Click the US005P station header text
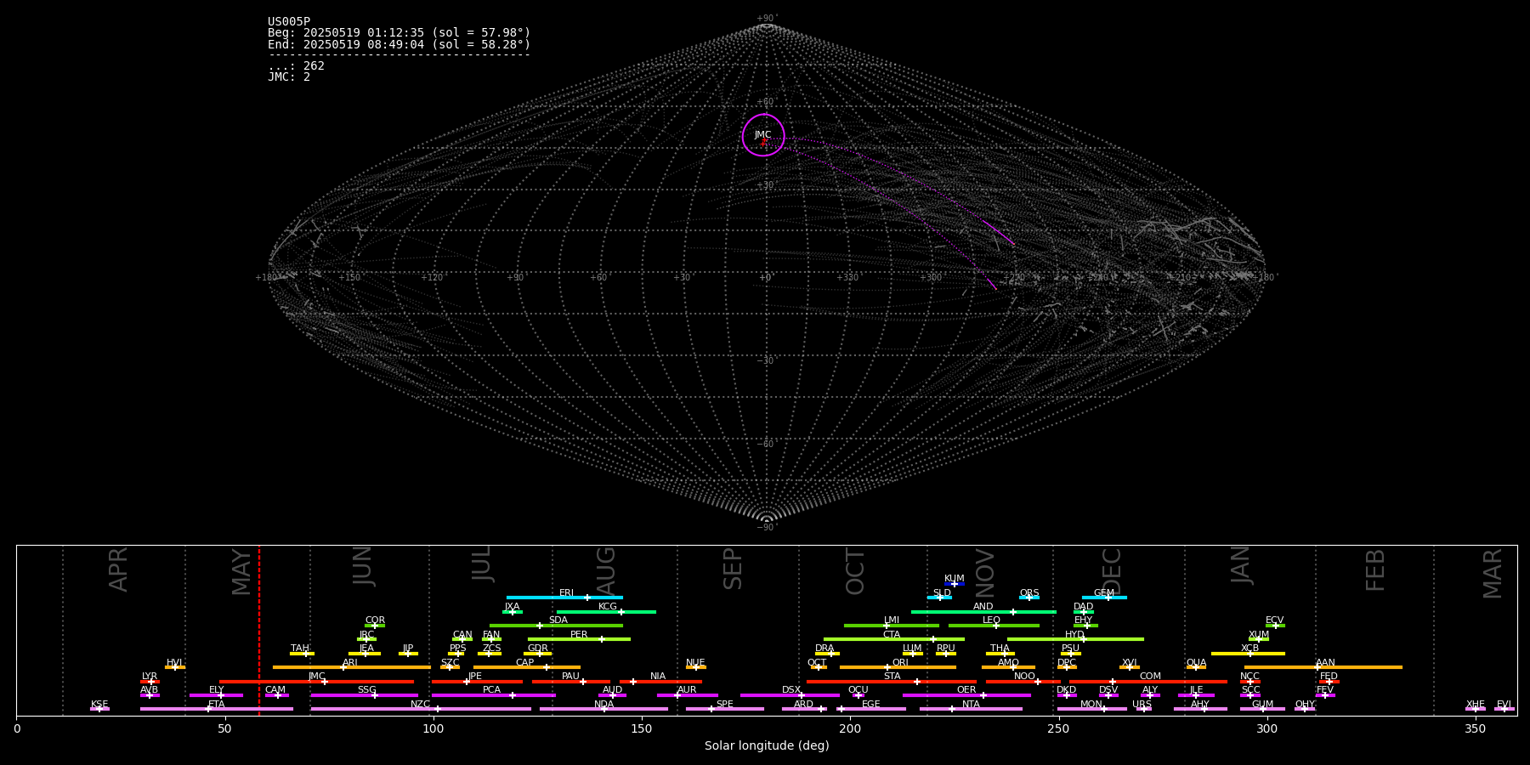Screen dimensions: 1530x765 pyautogui.click(x=289, y=22)
